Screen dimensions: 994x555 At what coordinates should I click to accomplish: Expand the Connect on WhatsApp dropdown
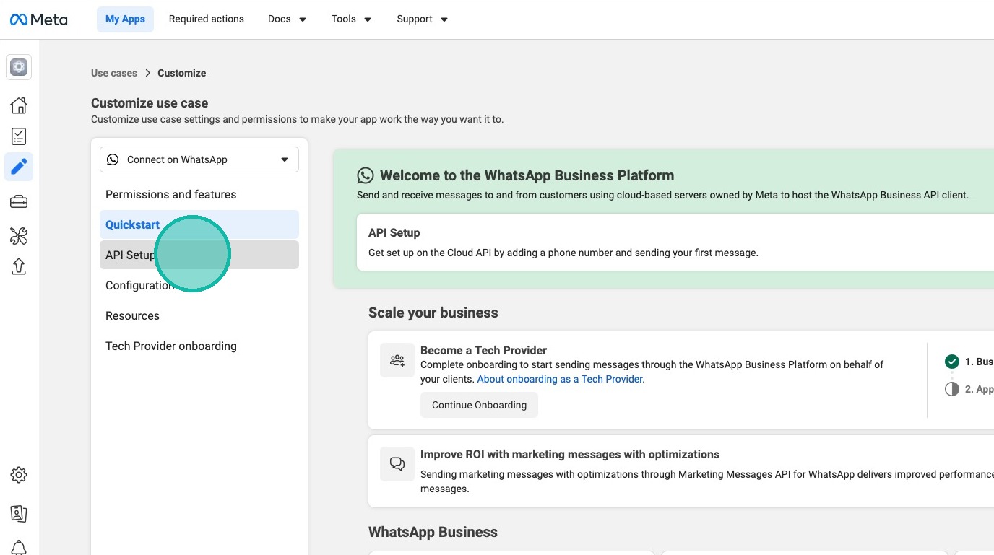pyautogui.click(x=199, y=159)
